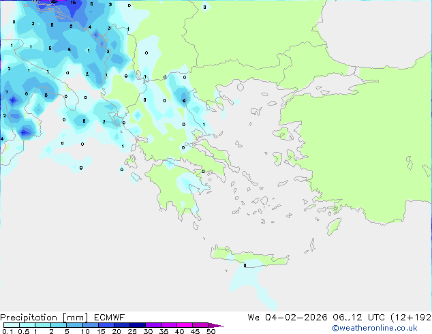This screenshot has height=334, width=432.
Task: Click the 45–50 mm legend color box
Action: [x=200, y=325]
